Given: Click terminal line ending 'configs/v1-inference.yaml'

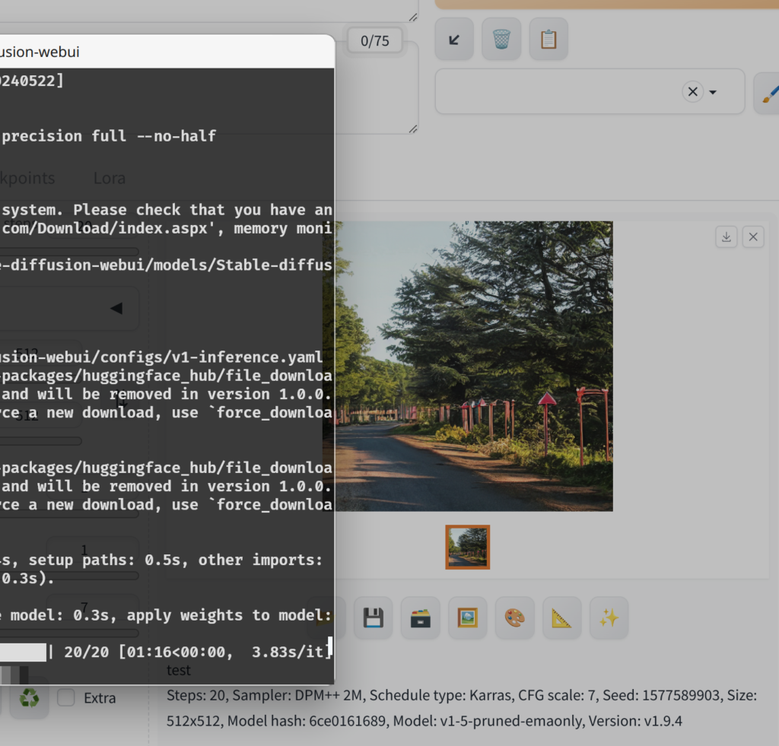Looking at the screenshot, I should (x=161, y=357).
